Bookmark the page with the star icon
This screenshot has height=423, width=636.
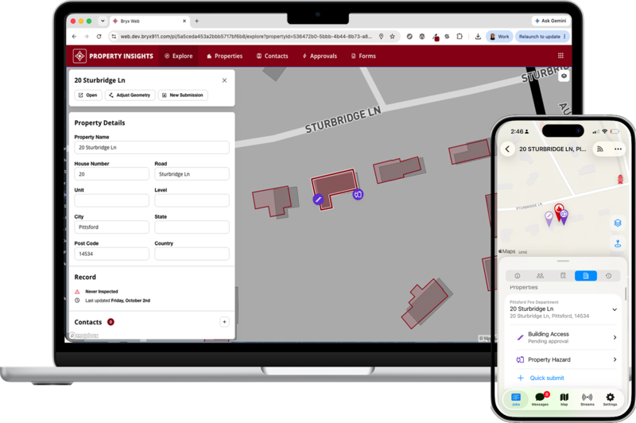click(x=392, y=37)
